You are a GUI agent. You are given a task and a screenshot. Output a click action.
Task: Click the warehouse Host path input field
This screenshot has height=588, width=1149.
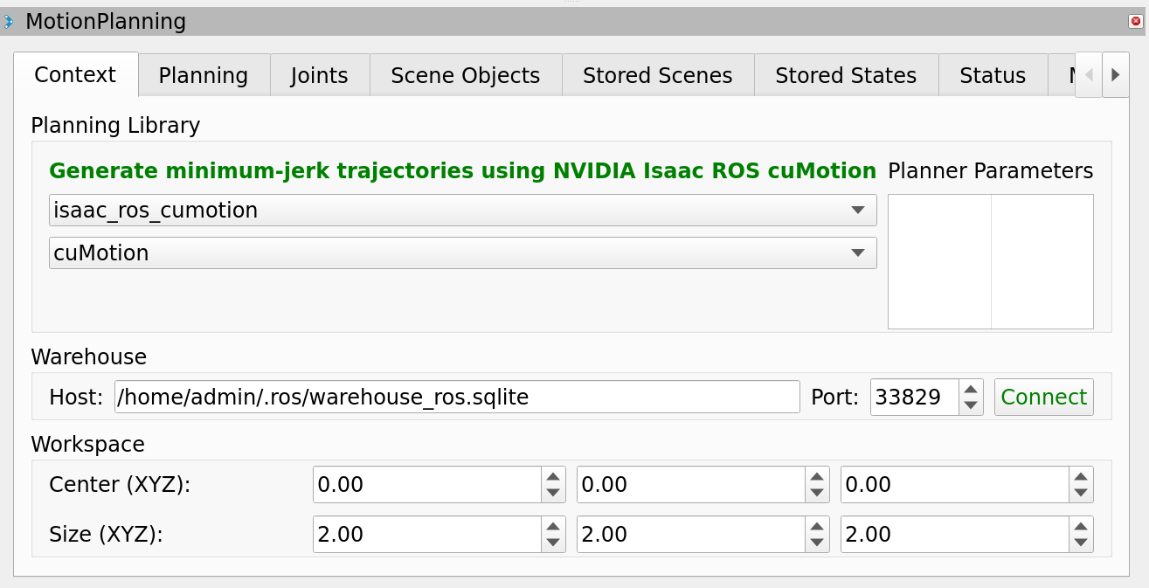(x=456, y=397)
